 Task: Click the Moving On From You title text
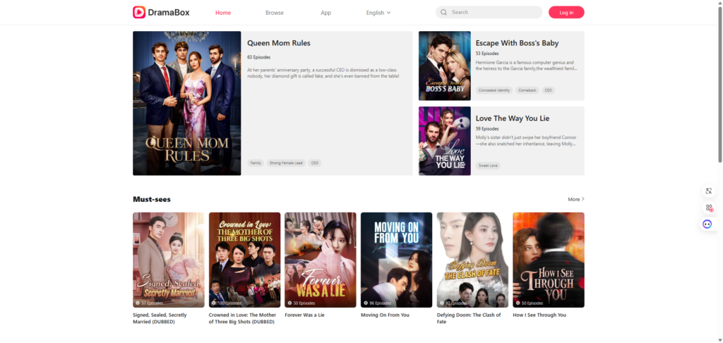pos(385,315)
